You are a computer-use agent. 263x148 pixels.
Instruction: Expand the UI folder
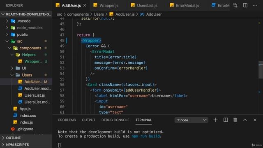[12, 68]
